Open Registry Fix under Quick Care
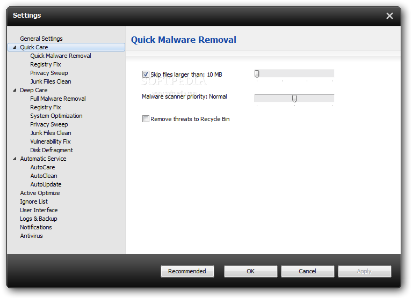 pyautogui.click(x=46, y=64)
